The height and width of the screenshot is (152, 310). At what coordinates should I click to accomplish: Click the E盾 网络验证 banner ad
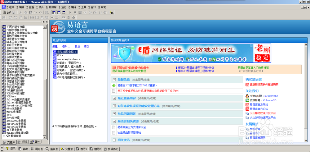[191, 53]
